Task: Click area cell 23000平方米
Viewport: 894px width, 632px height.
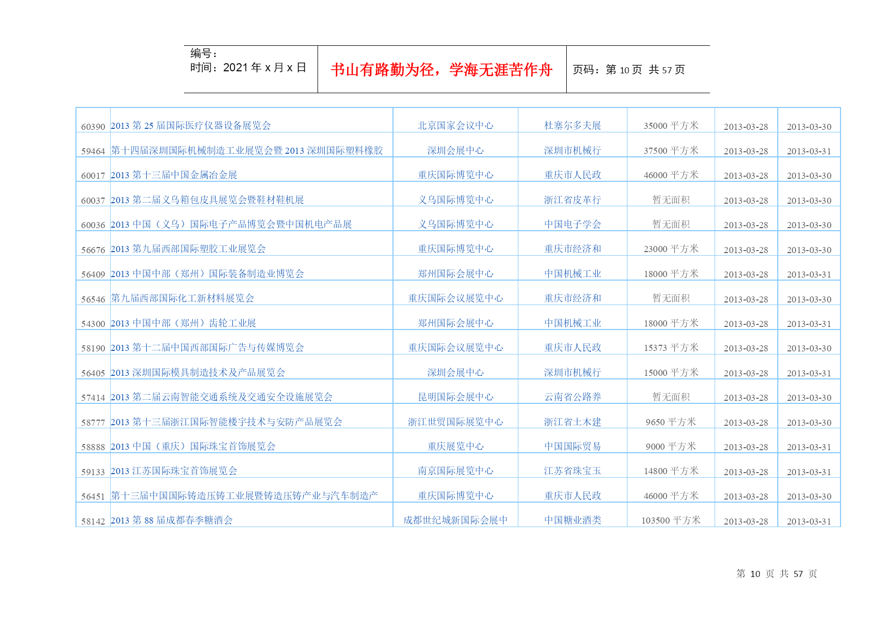Action: click(x=671, y=249)
